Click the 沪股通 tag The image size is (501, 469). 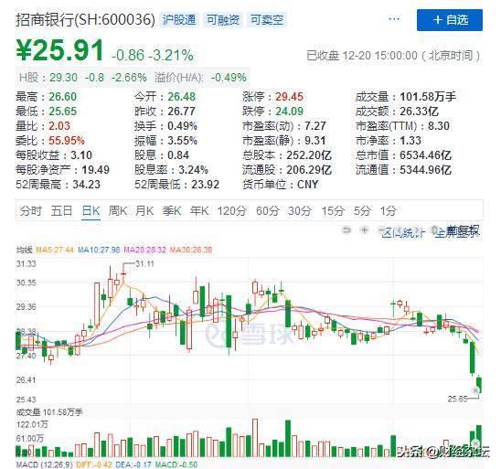pos(179,20)
